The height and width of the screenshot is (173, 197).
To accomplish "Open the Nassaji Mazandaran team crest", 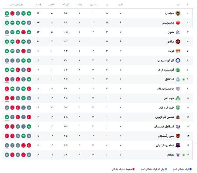I will 178,145.
